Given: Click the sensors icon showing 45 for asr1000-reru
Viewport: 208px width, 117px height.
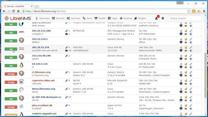Looking at the screenshot, I should click(x=66, y=51).
